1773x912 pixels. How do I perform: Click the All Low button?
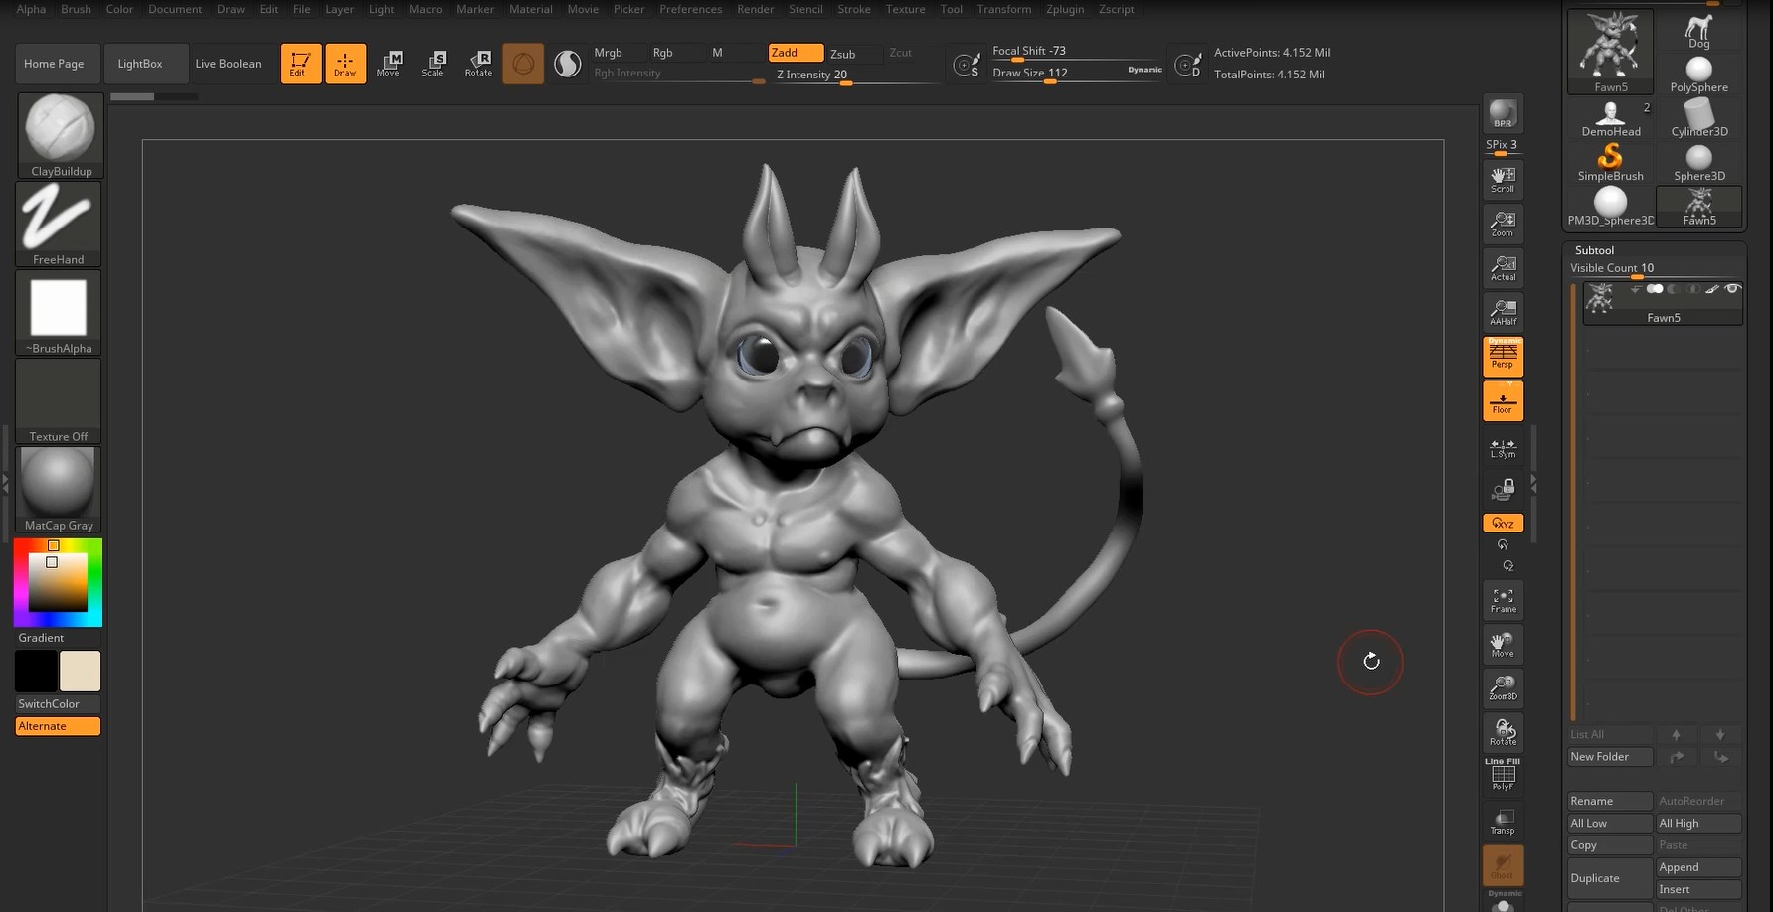tap(1610, 824)
